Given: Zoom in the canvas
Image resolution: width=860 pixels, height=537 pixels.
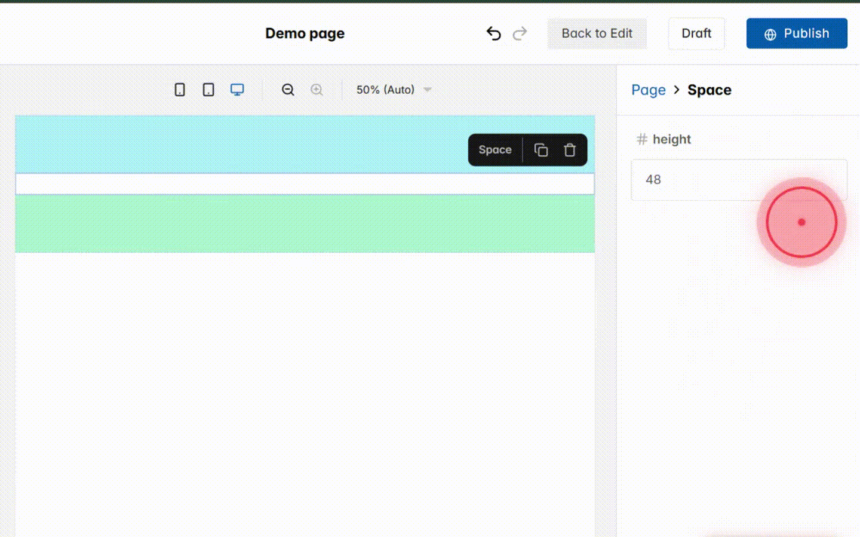Looking at the screenshot, I should click(x=317, y=89).
